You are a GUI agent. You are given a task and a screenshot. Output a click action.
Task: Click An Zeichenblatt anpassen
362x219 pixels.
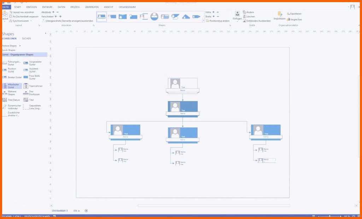(24, 17)
